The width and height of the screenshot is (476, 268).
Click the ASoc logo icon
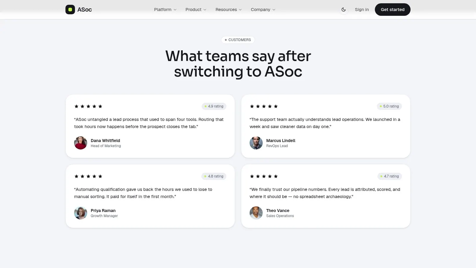tap(70, 10)
